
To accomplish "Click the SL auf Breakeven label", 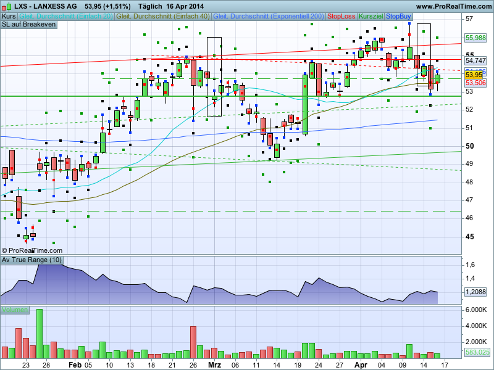I will tap(29, 24).
